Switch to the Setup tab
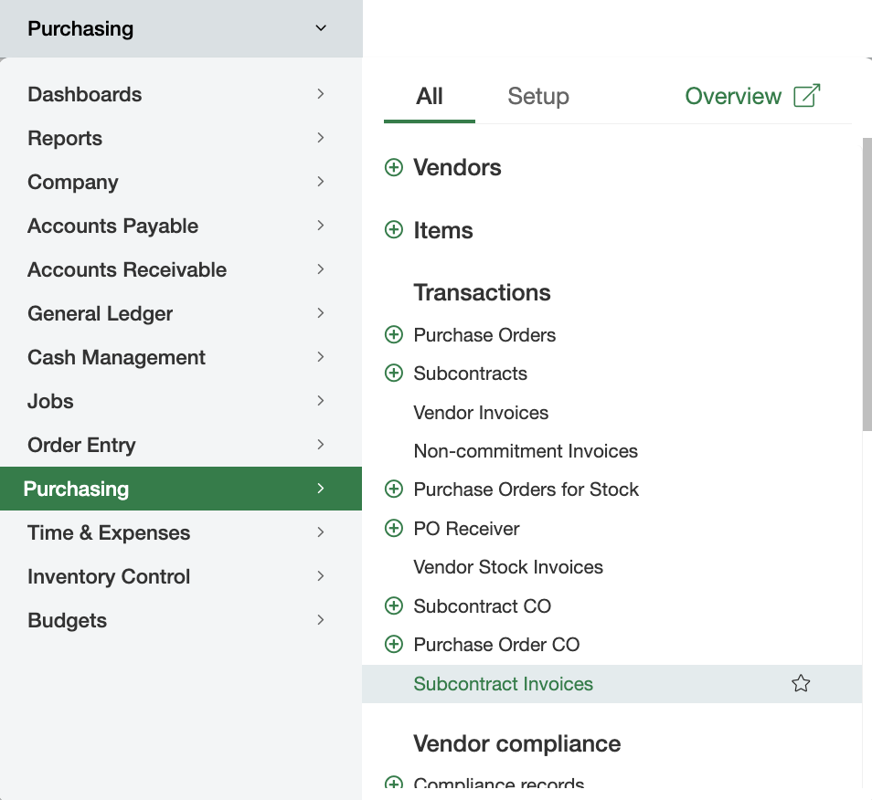 538,97
